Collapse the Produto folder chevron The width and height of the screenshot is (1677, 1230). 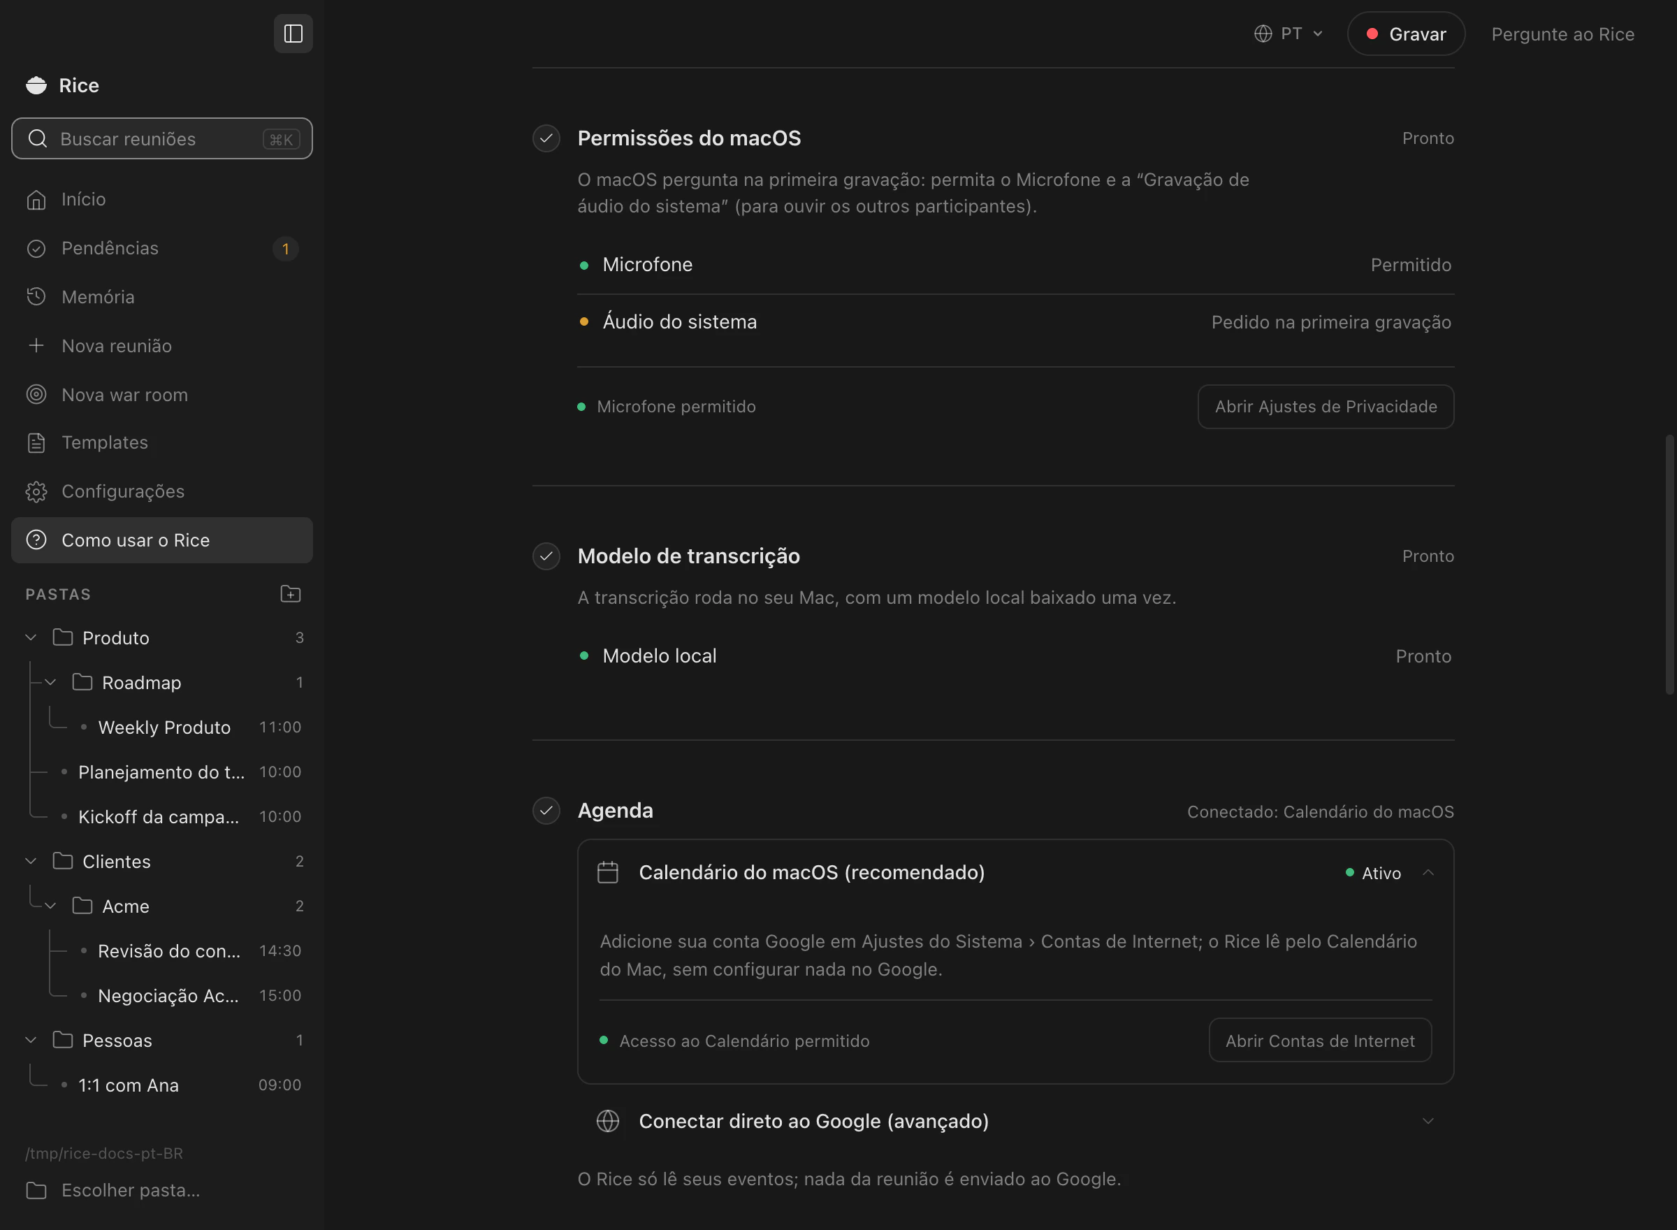tap(31, 638)
